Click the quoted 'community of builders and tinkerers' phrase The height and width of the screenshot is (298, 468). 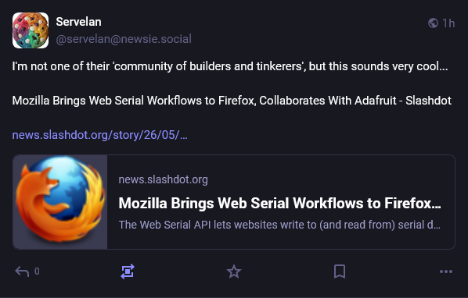(x=208, y=66)
